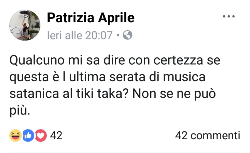Image resolution: width=250 pixels, height=153 pixels.
Task: Click the red heart Love reaction icon
Action: click(41, 136)
